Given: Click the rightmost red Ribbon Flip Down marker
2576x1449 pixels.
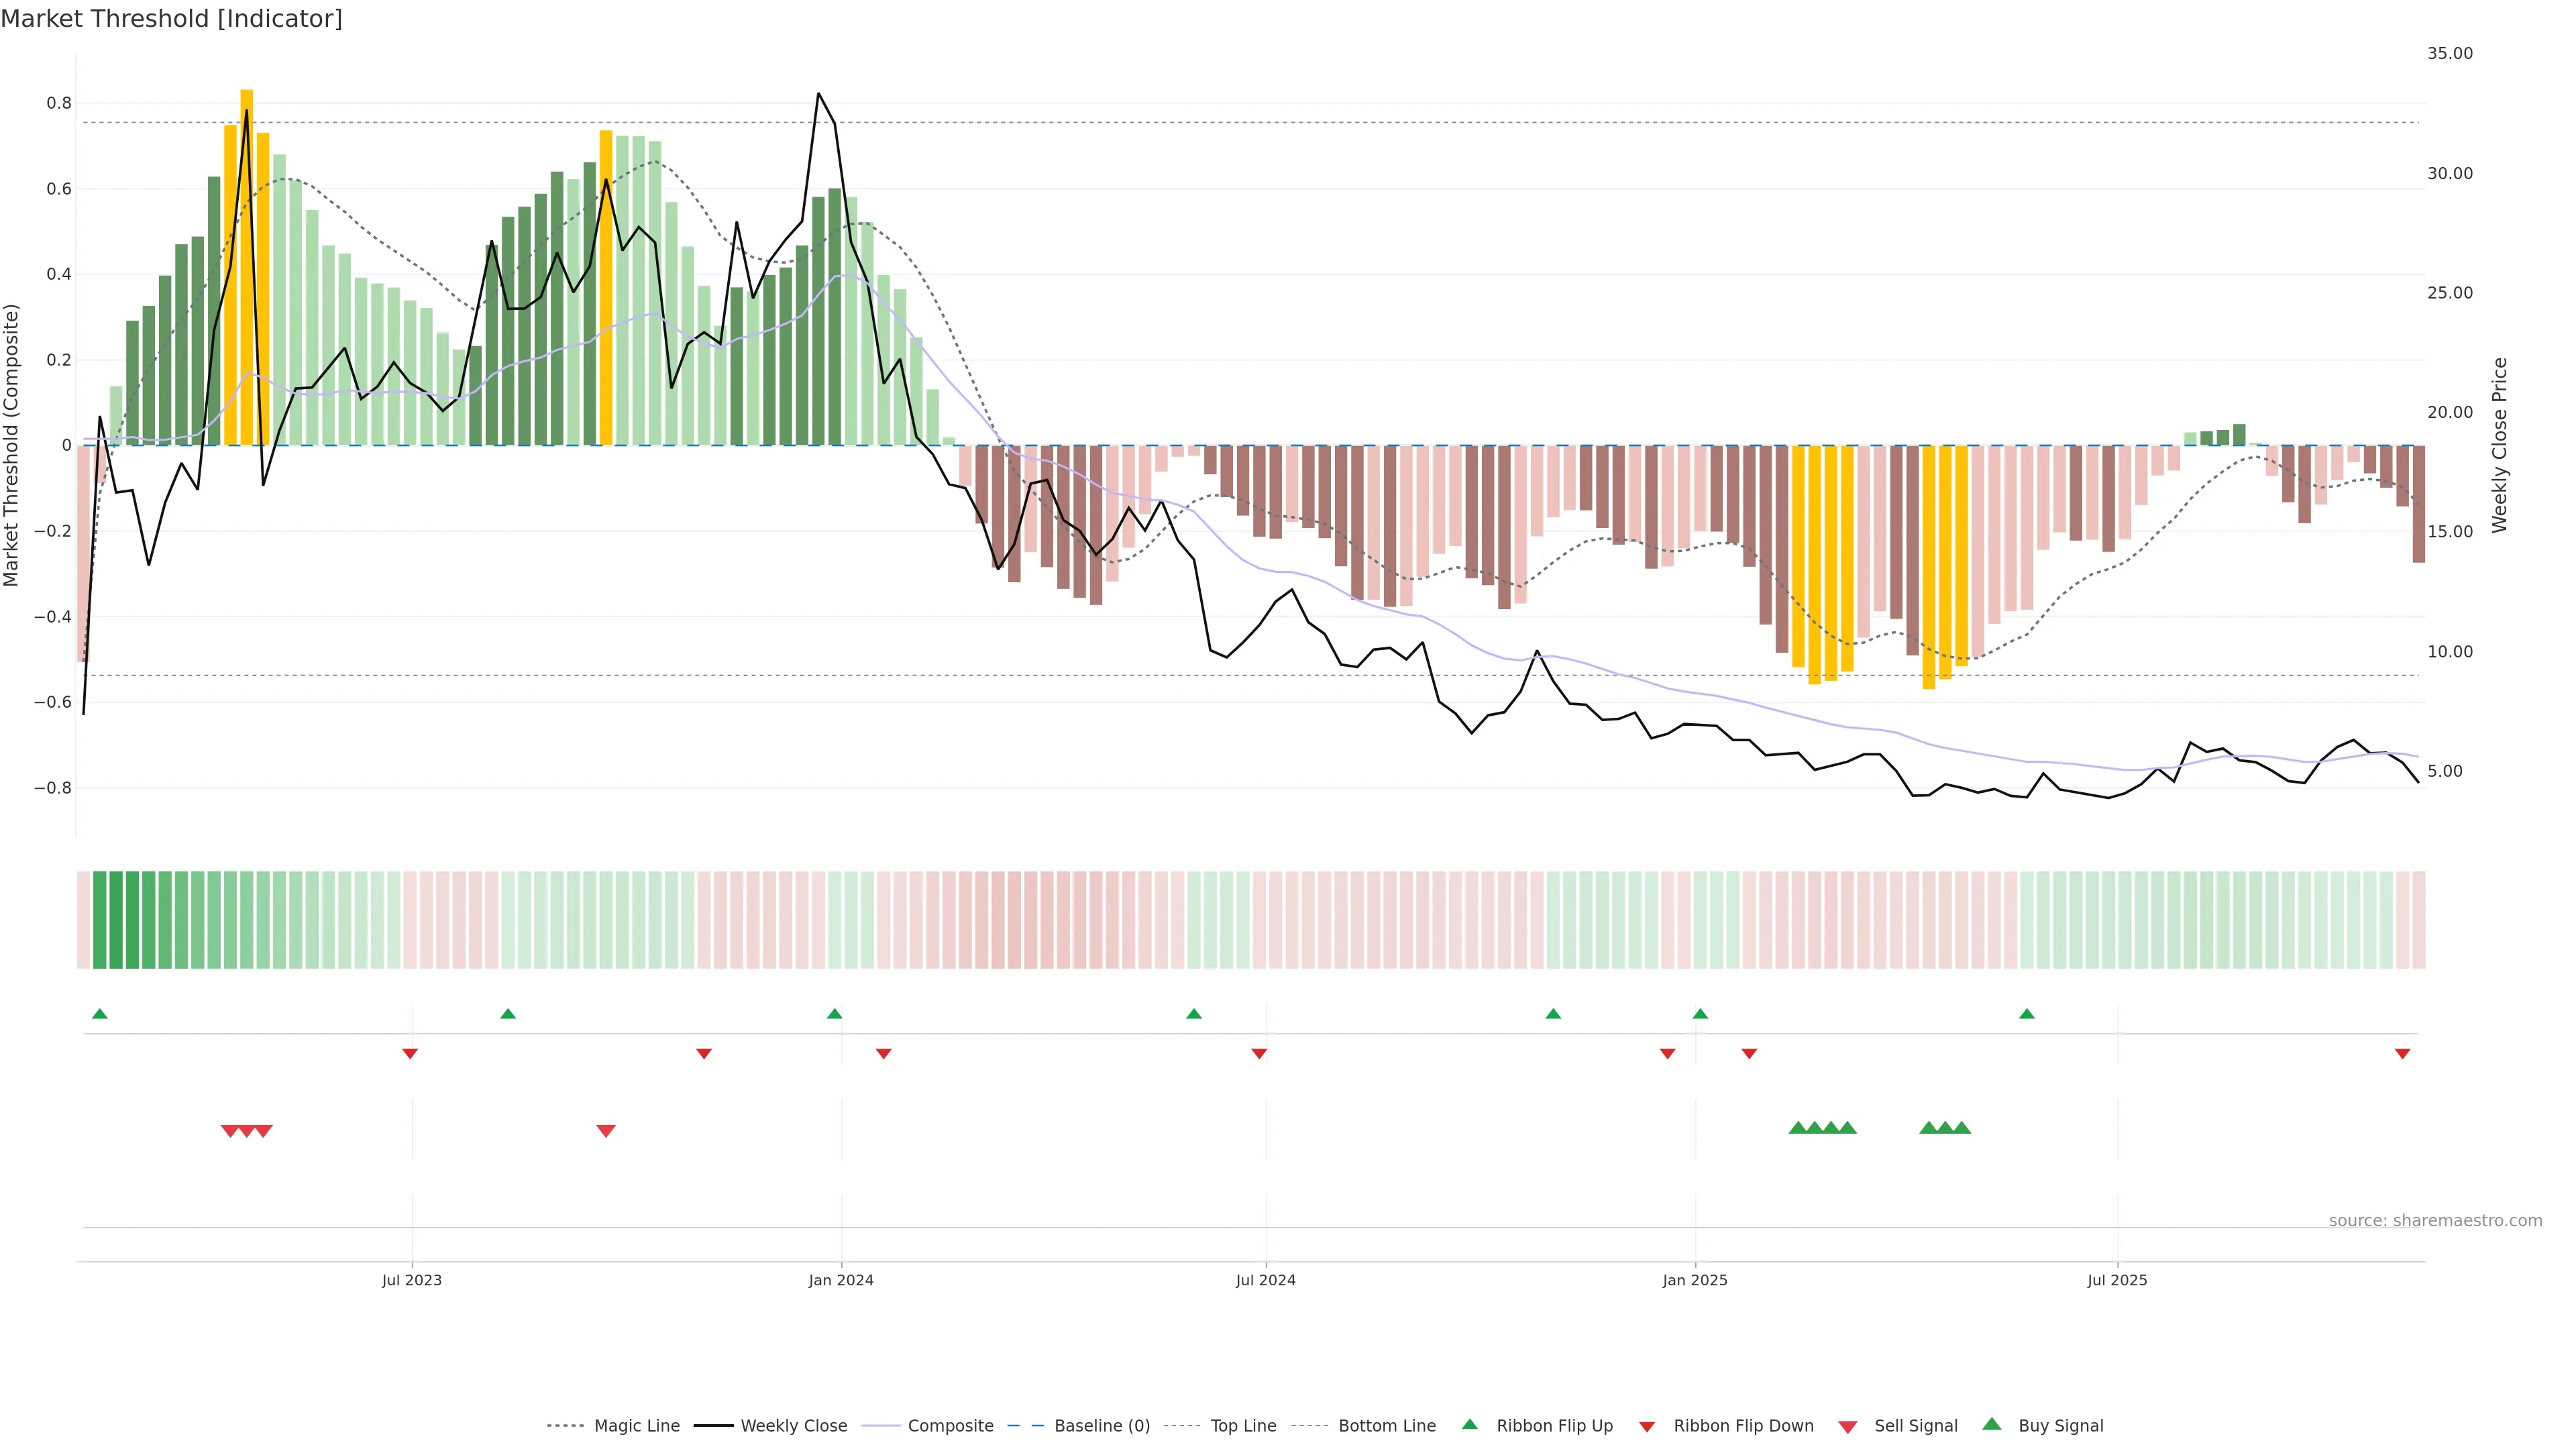Looking at the screenshot, I should click(x=2402, y=1054).
